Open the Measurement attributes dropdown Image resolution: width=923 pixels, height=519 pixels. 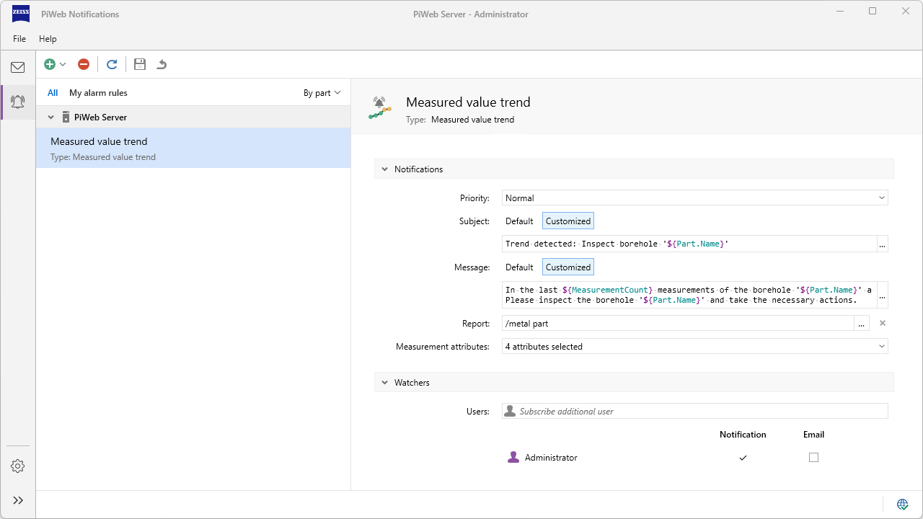click(694, 346)
